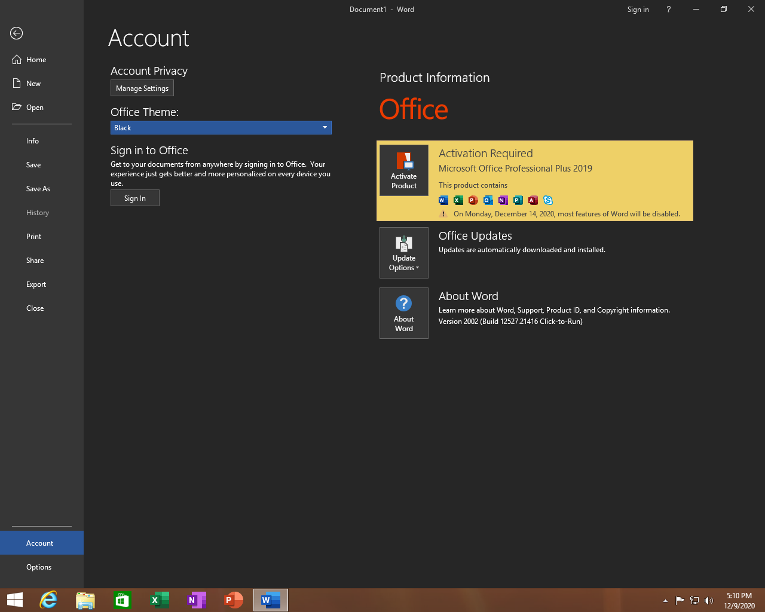765x612 pixels.
Task: Select New from the sidebar
Action: point(42,84)
